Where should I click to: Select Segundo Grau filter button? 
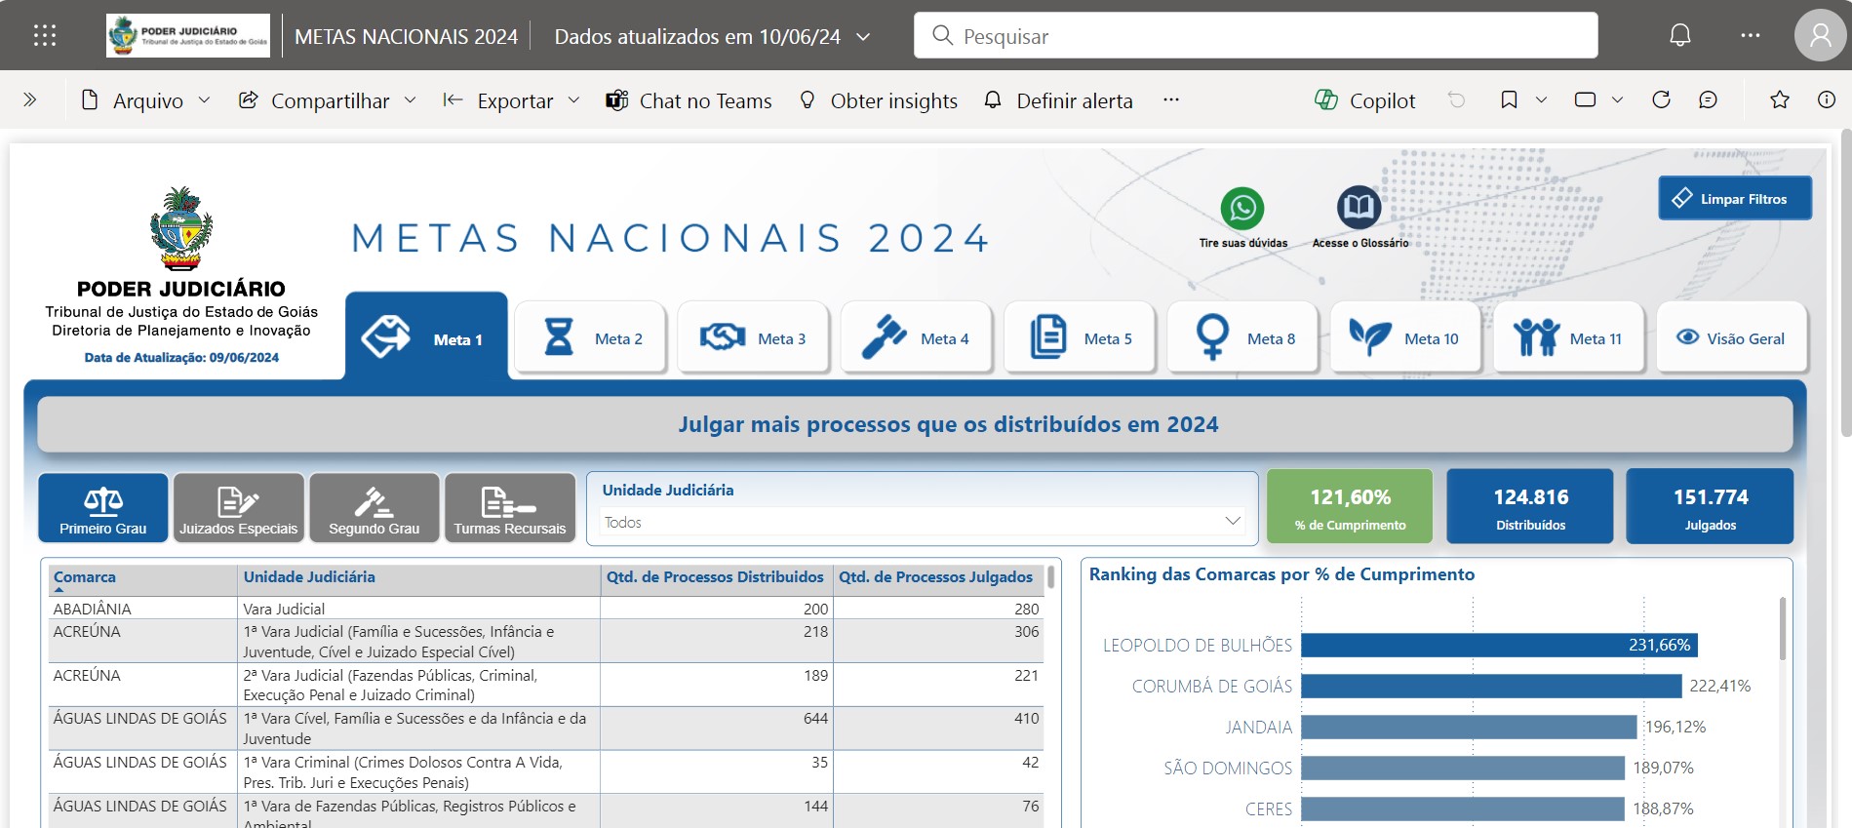pyautogui.click(x=374, y=507)
